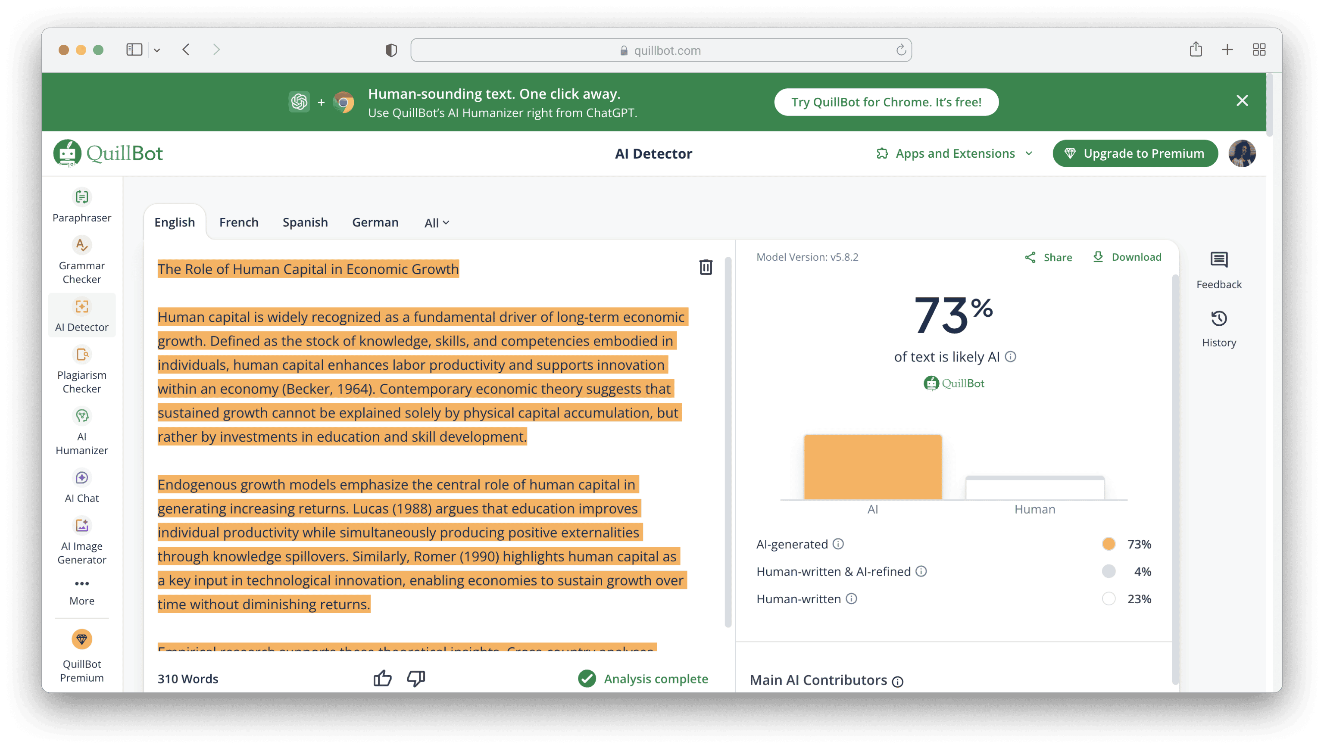Image resolution: width=1324 pixels, height=748 pixels.
Task: Delete text with the trash icon
Action: pyautogui.click(x=705, y=267)
